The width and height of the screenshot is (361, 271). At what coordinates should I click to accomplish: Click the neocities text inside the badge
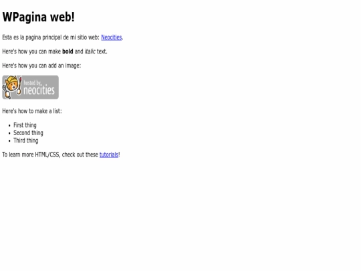(x=39, y=90)
